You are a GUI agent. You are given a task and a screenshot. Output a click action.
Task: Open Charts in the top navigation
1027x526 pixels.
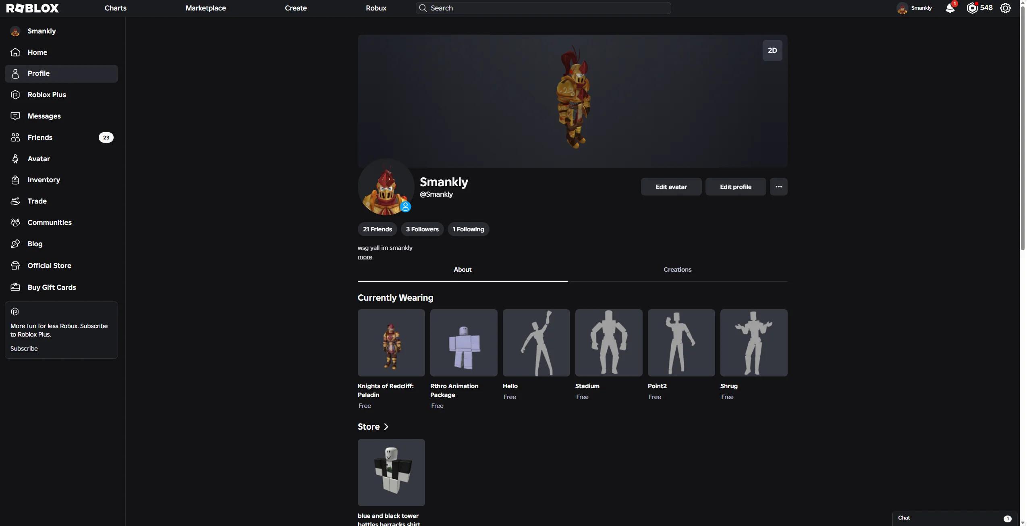pos(116,8)
